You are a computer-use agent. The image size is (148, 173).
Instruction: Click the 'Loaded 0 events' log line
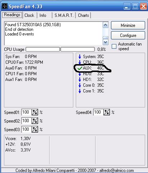click(x=19, y=34)
